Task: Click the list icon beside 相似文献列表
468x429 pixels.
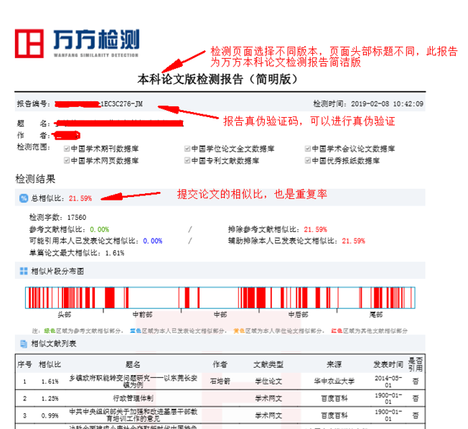Action: point(23,345)
